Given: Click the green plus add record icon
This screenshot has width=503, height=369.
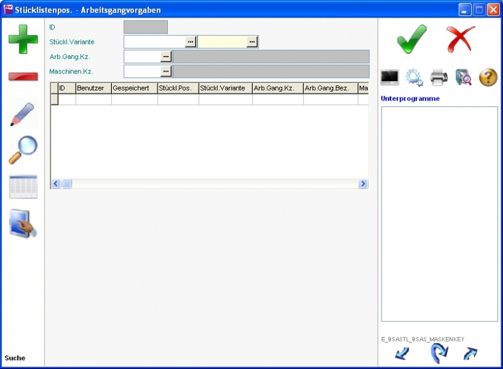Looking at the screenshot, I should (23, 39).
